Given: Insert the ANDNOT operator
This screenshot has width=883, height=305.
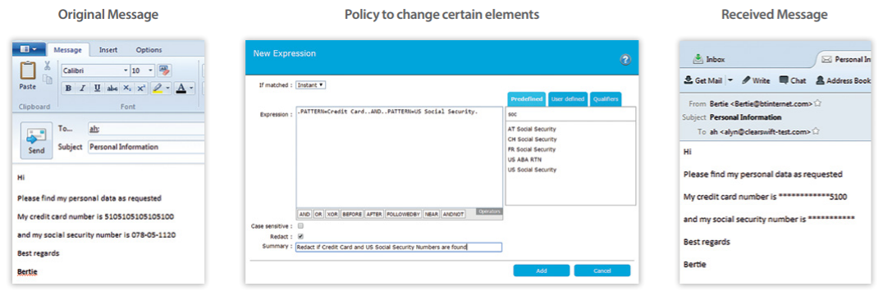Looking at the screenshot, I should point(453,214).
